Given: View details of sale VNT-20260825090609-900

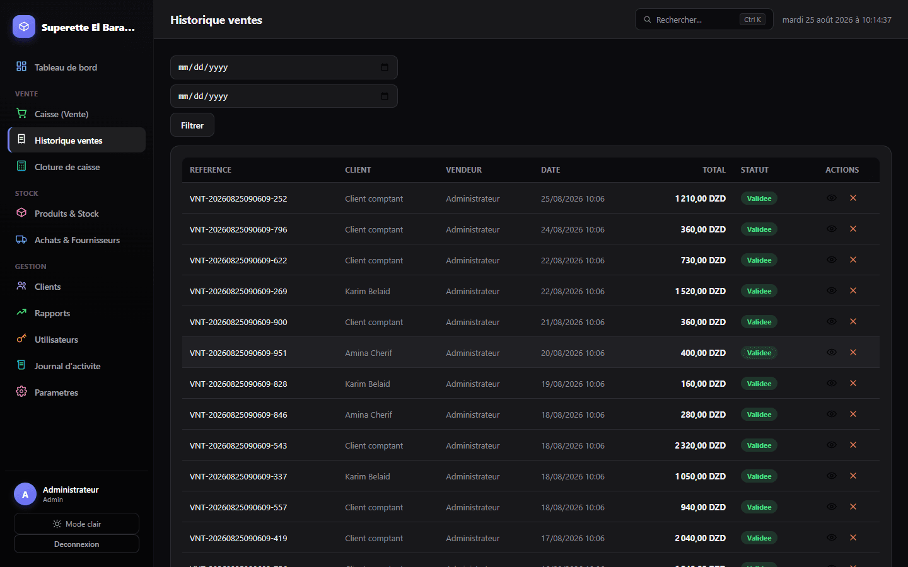Looking at the screenshot, I should [832, 321].
